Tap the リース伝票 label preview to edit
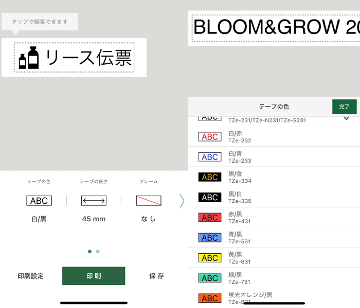 [x=74, y=57]
